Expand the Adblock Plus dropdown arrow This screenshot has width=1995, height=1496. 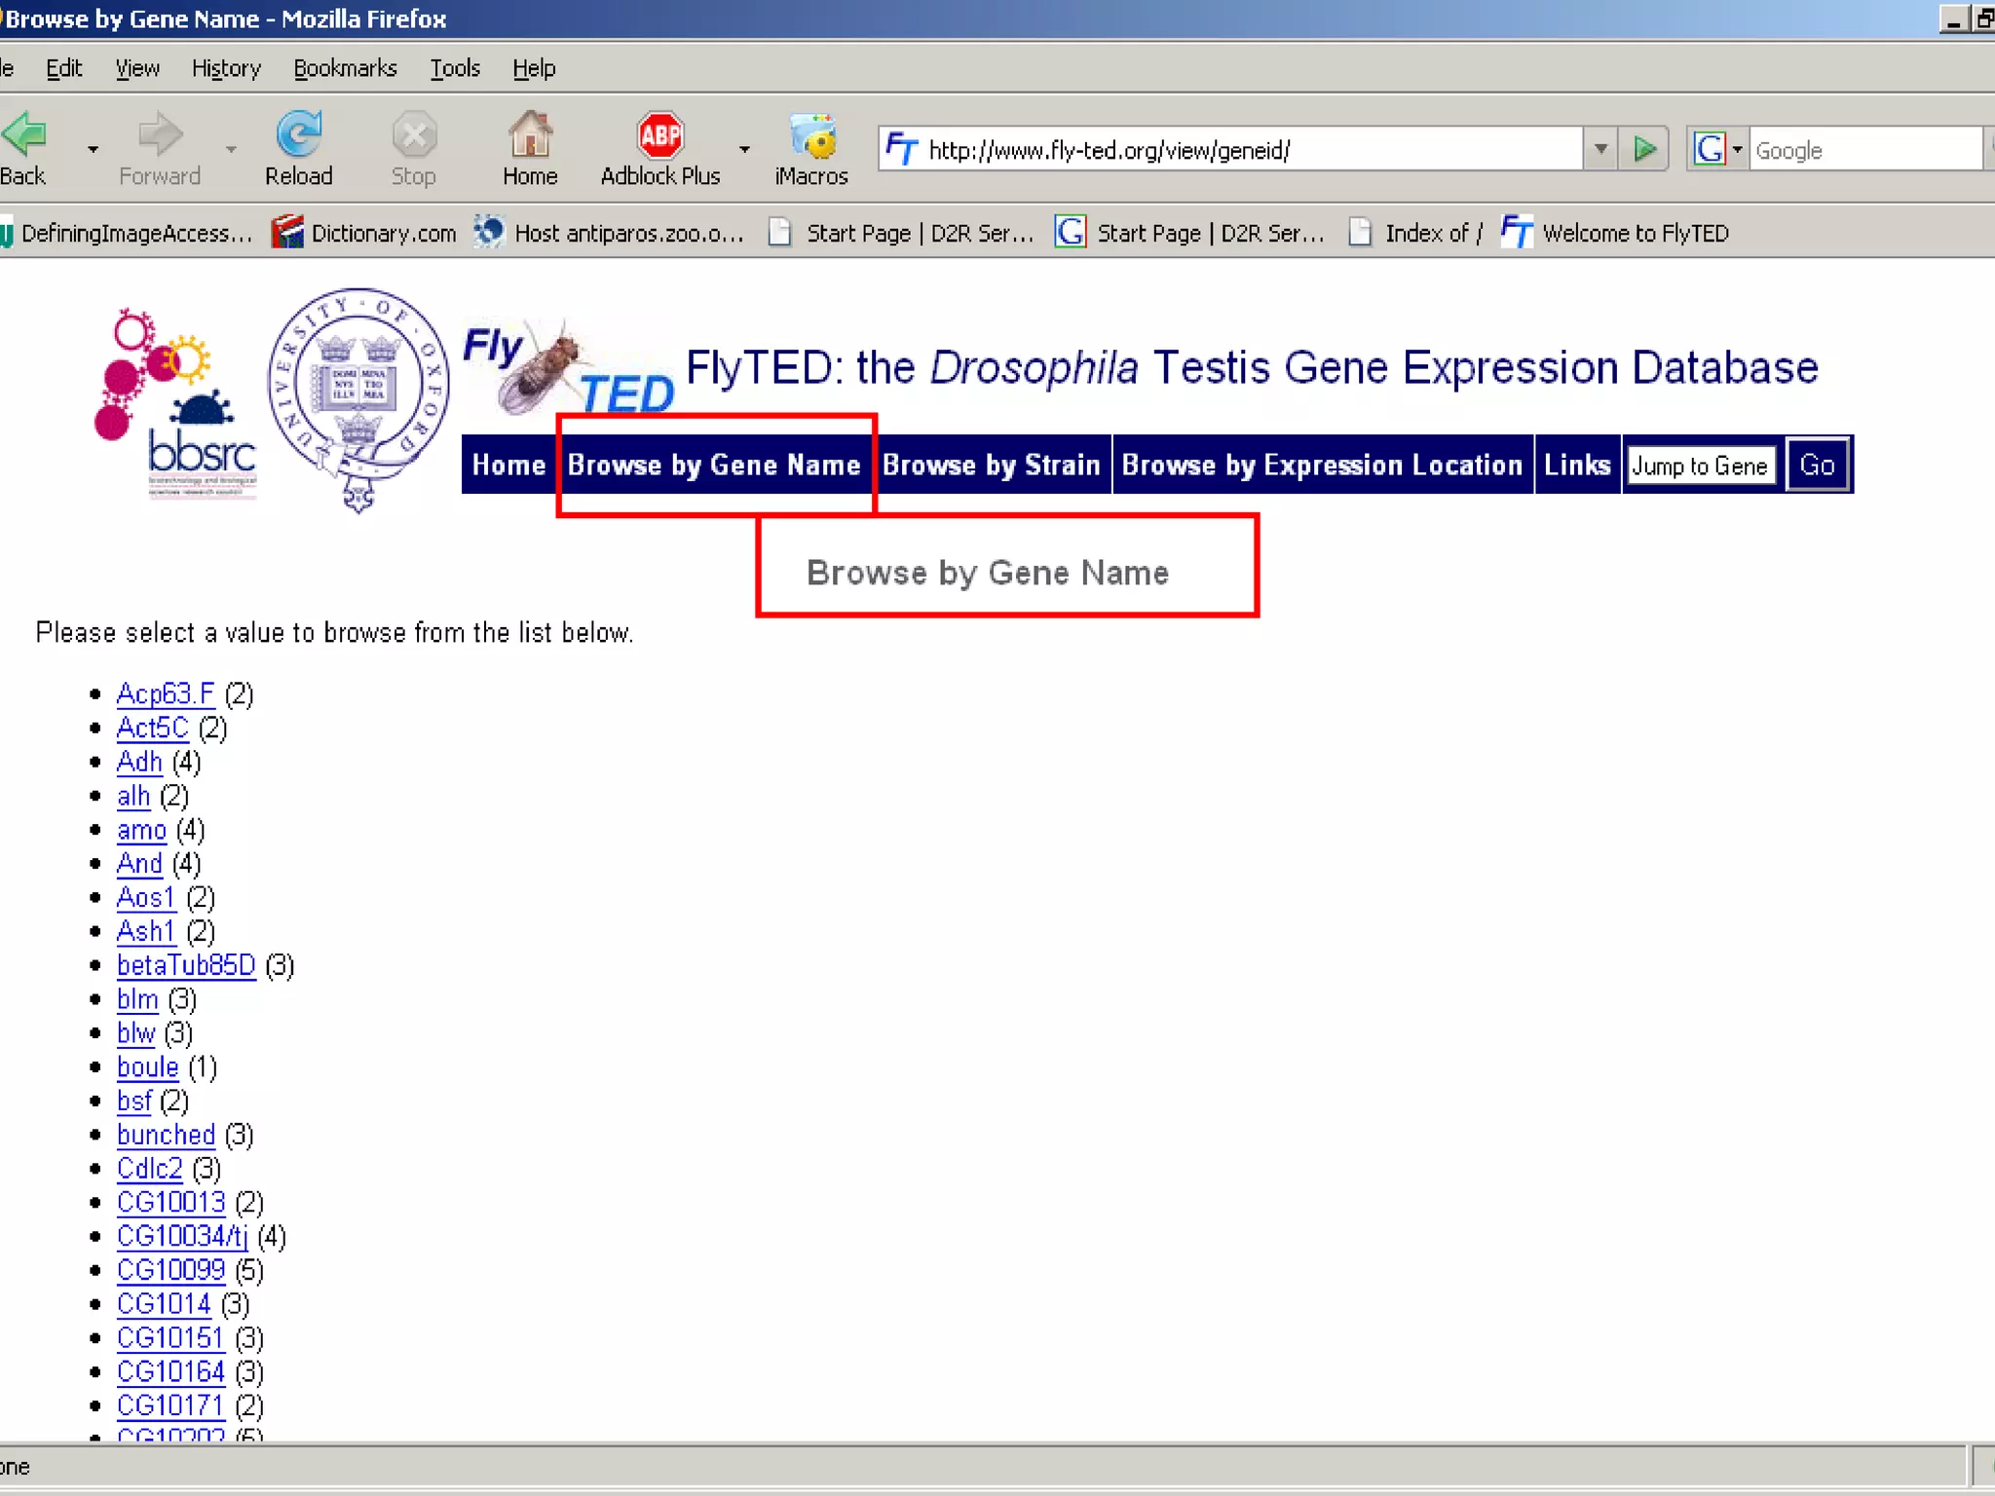pos(744,150)
